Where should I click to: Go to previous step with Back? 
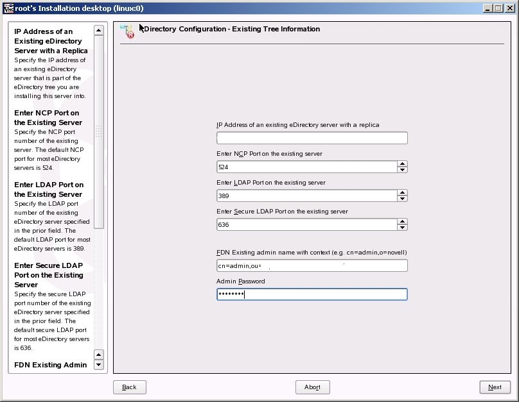click(129, 387)
